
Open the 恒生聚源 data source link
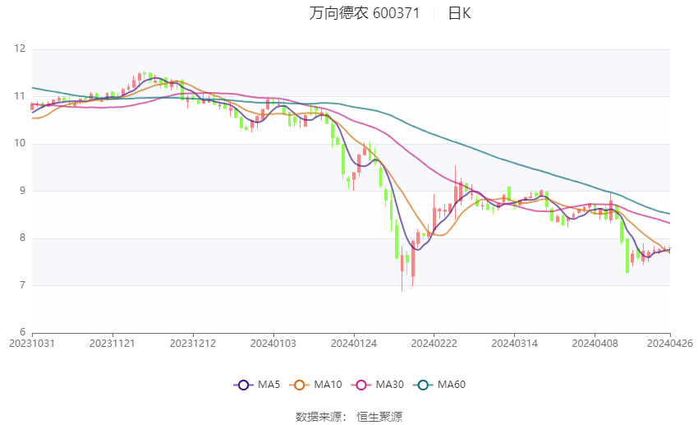(379, 417)
